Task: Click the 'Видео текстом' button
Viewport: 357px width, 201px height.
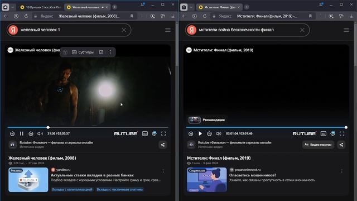Action: click(318, 145)
